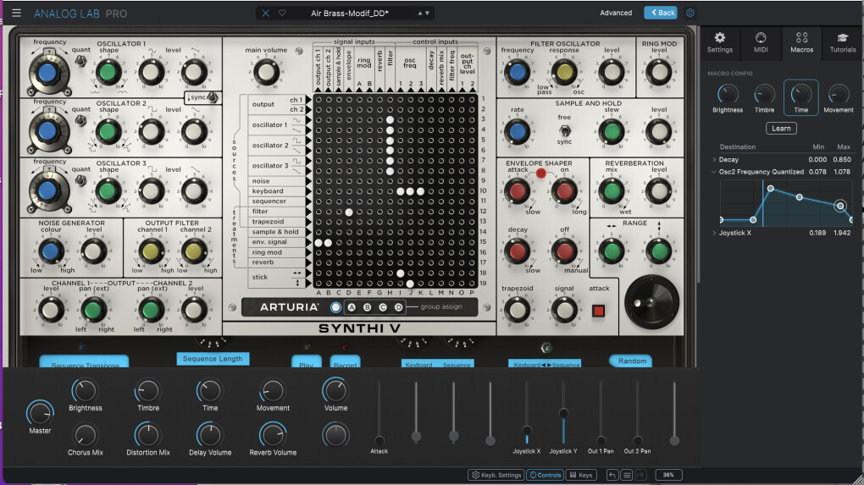Viewport: 864px width, 485px height.
Task: Select group A assign button
Action: coord(352,307)
